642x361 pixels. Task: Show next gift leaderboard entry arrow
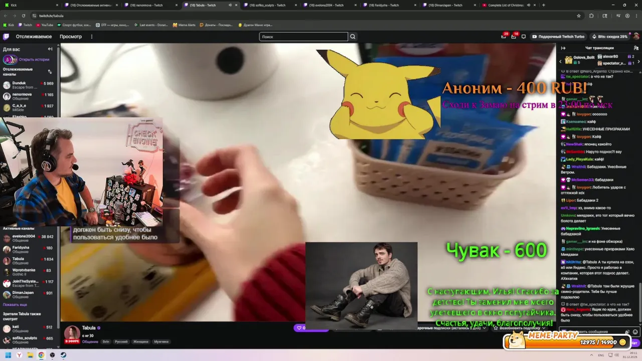639,61
